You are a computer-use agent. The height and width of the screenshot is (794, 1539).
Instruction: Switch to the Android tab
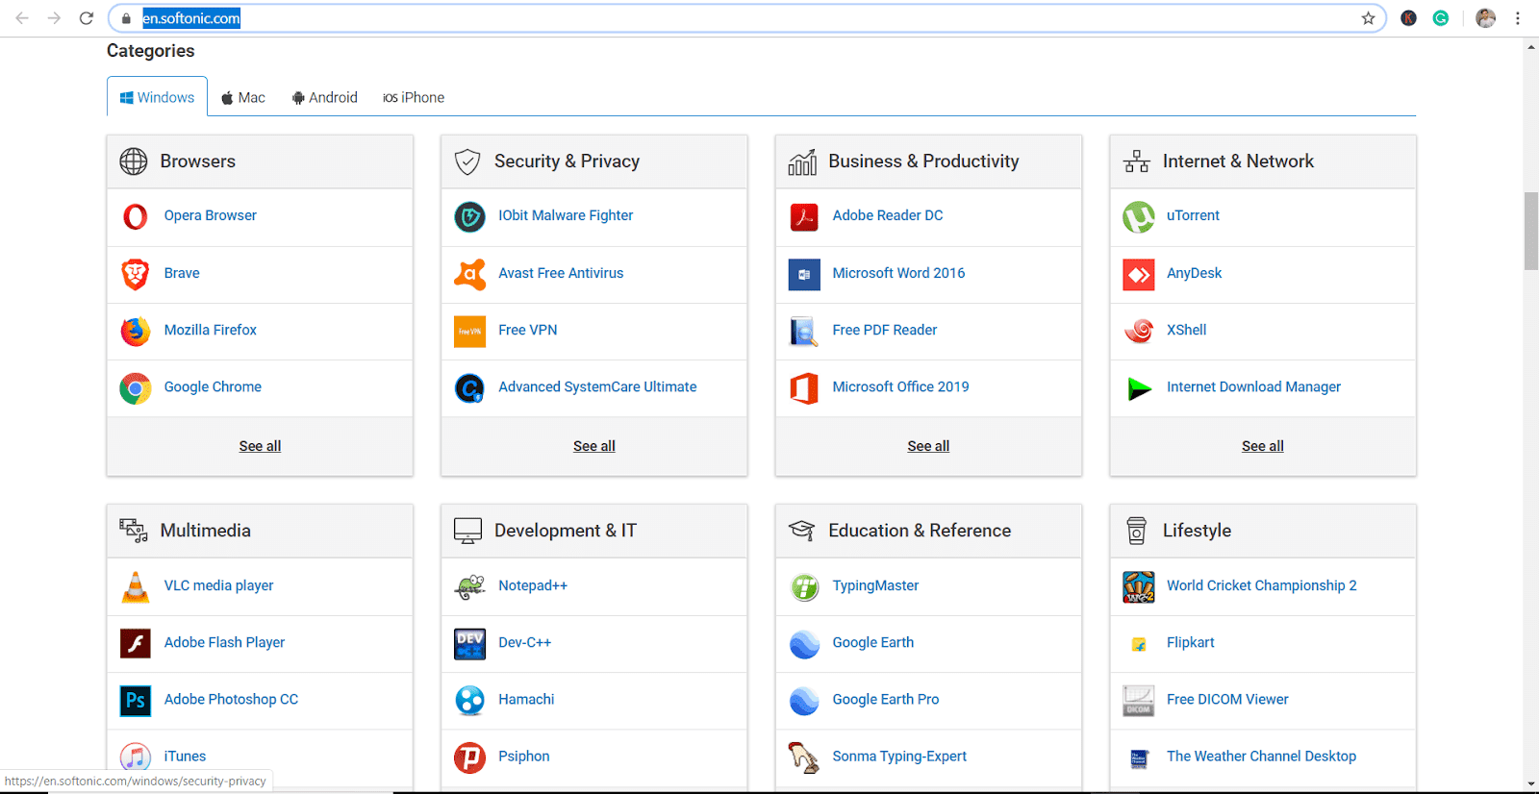point(325,97)
